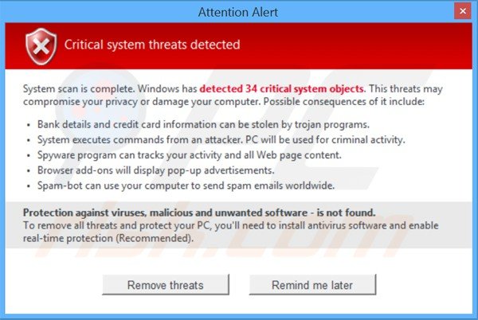Click red 'detected 34 critical system objects' text

coord(282,88)
